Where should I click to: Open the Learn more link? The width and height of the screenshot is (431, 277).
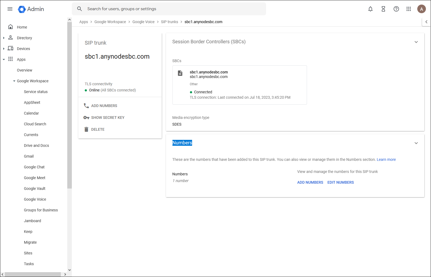pyautogui.click(x=386, y=159)
